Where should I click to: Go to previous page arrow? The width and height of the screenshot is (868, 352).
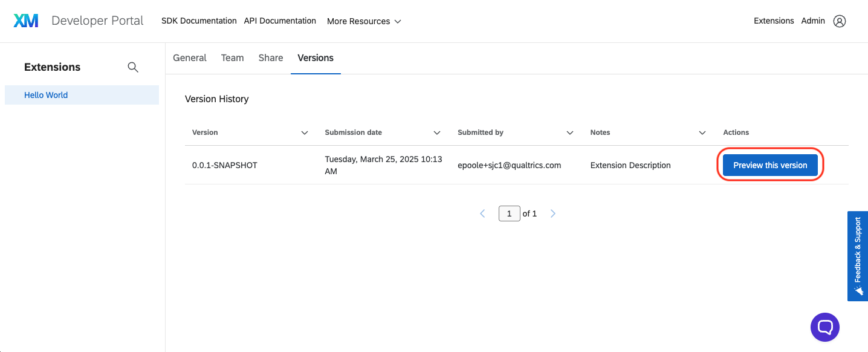click(482, 213)
